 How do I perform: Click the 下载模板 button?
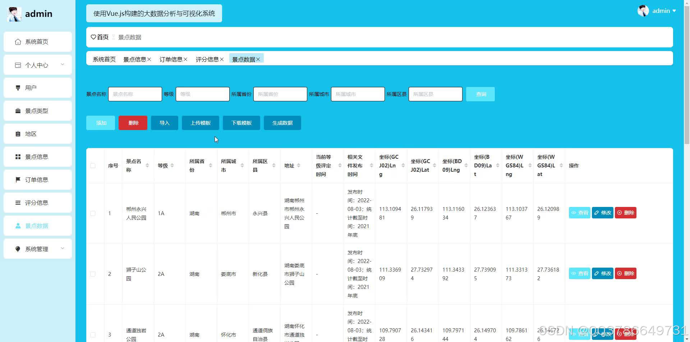241,123
